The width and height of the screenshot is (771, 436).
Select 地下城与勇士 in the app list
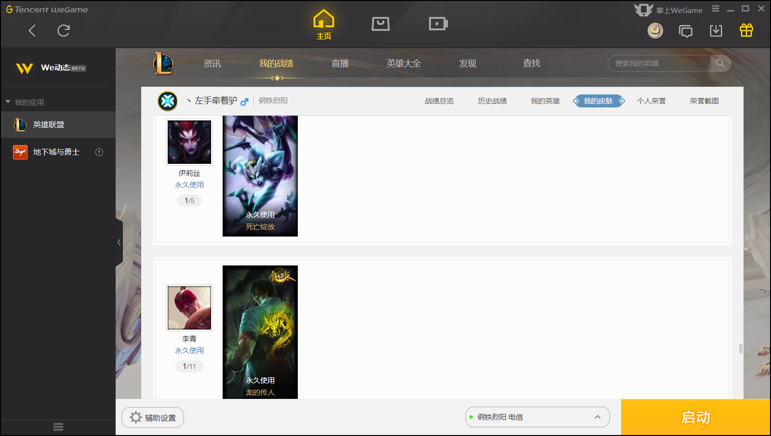58,152
